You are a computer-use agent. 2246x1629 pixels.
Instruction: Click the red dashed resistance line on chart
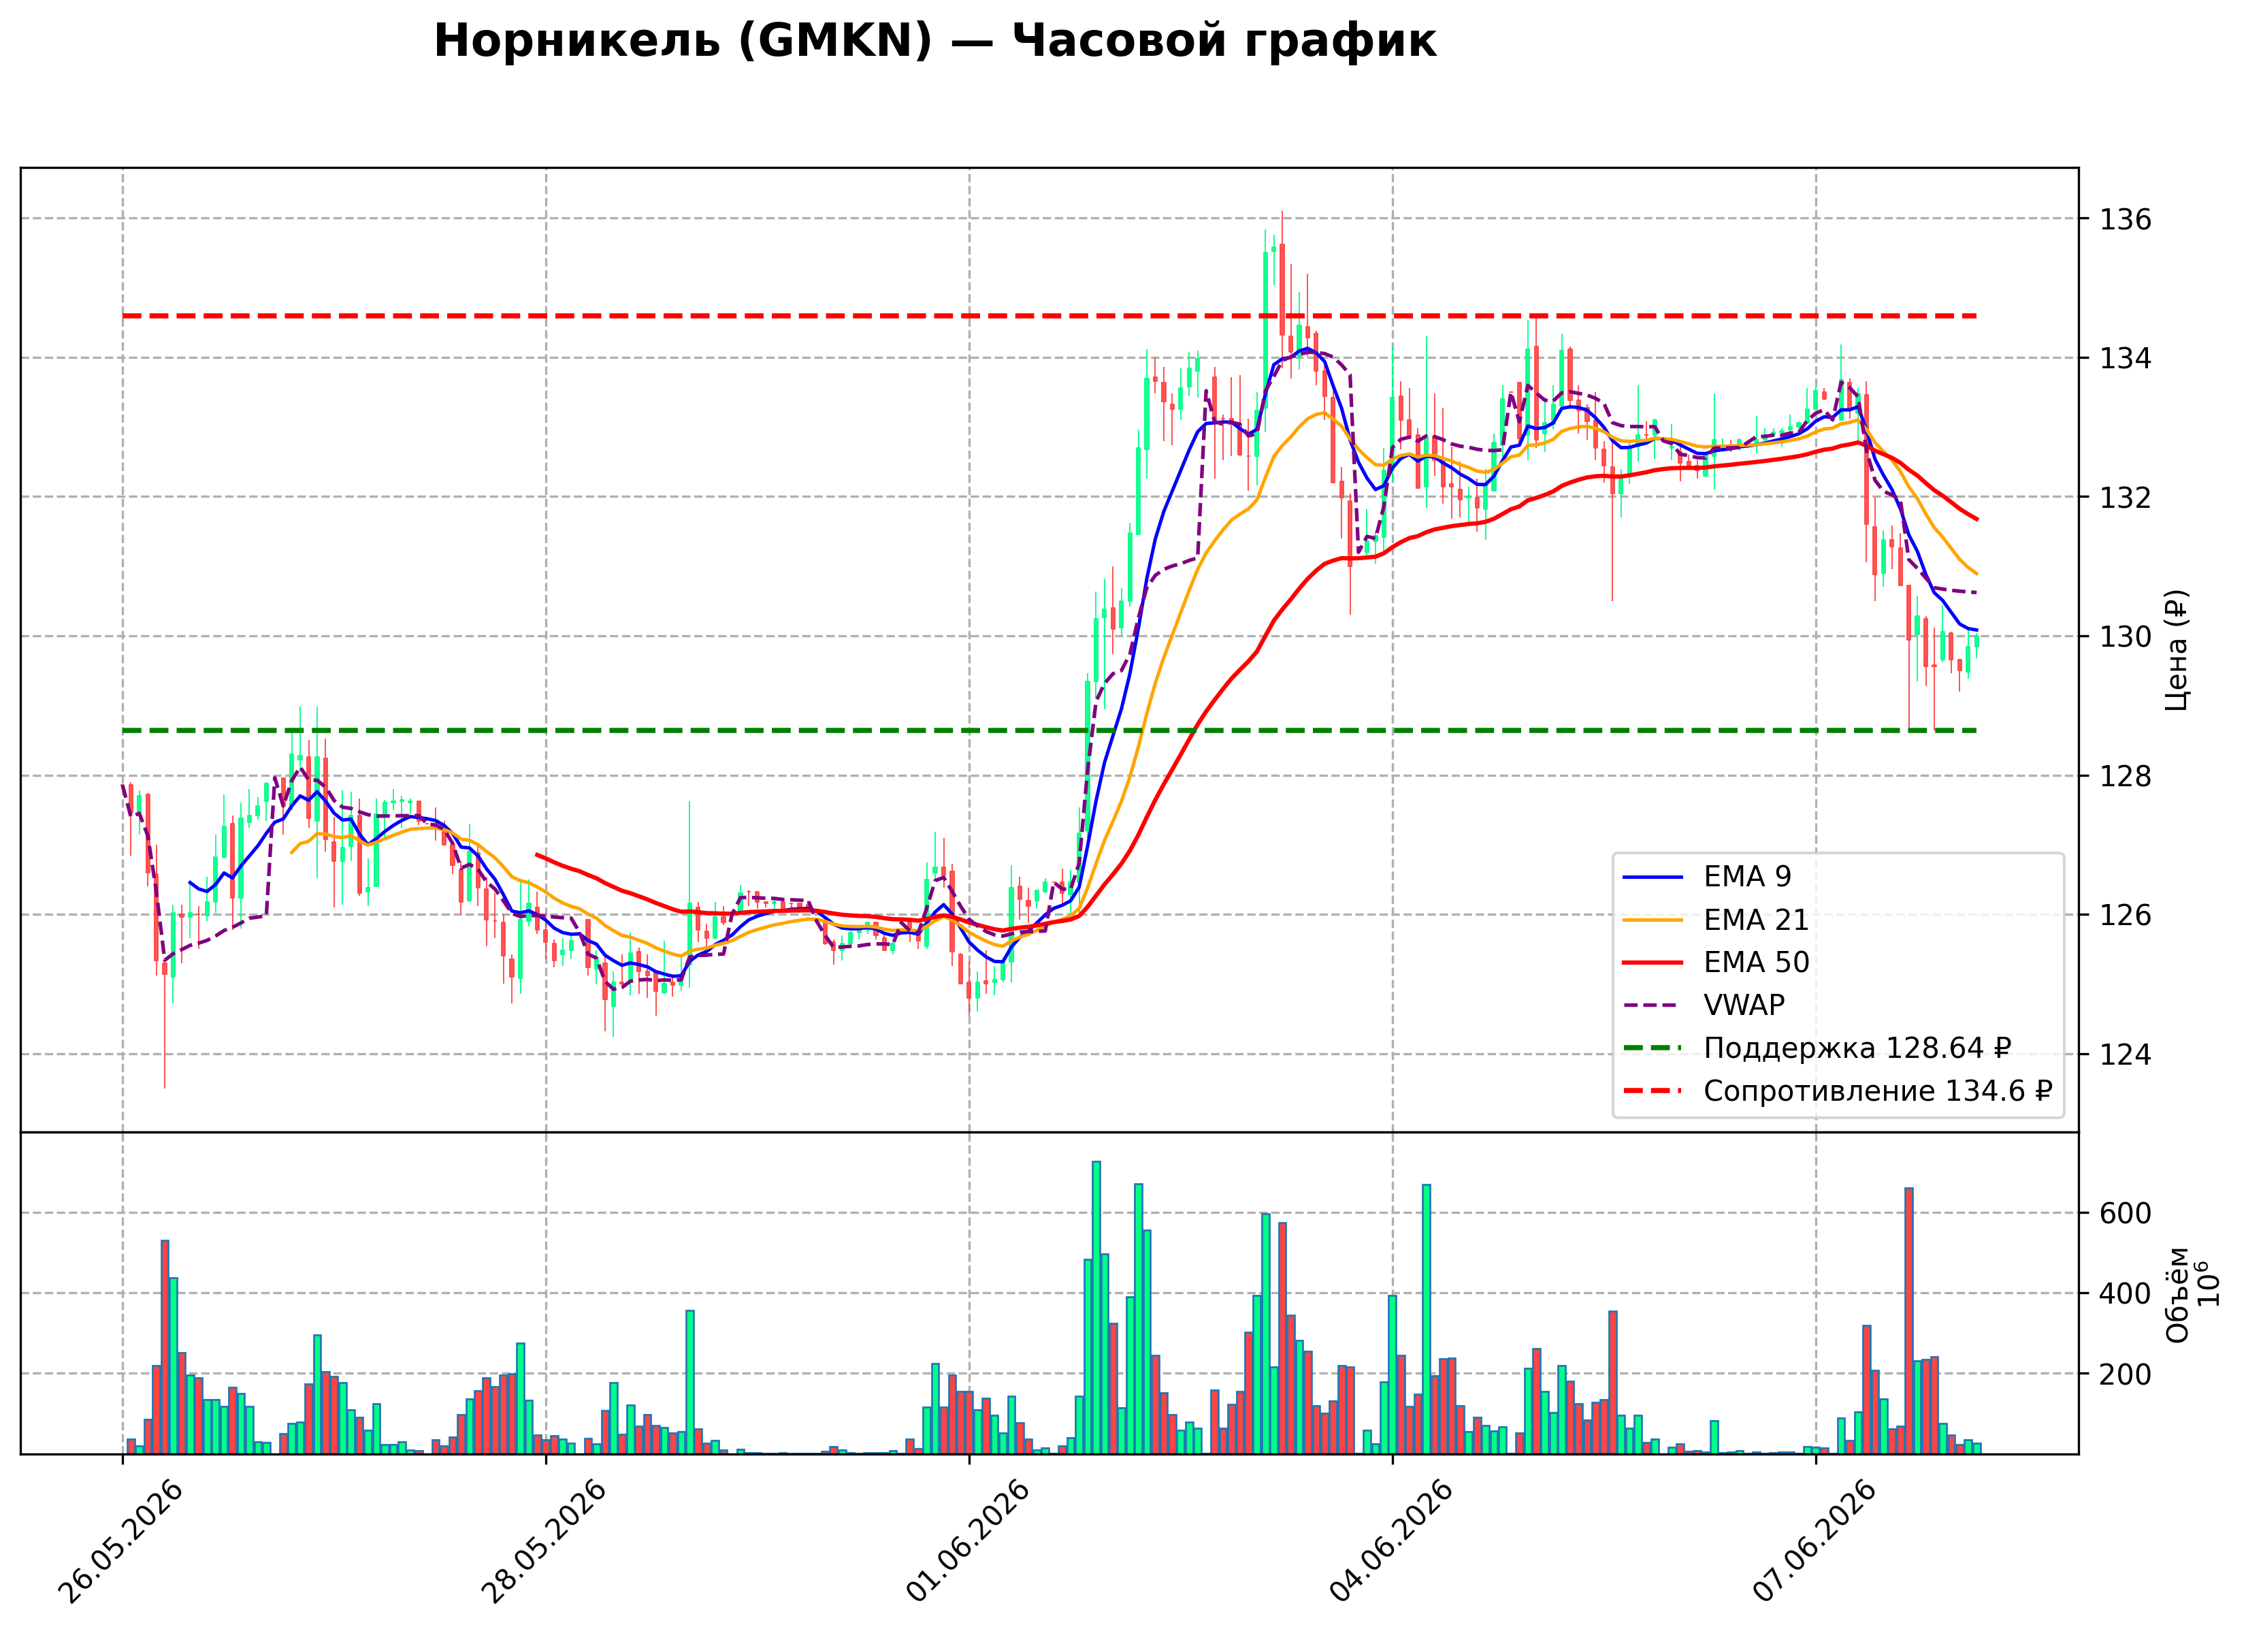click(1049, 316)
